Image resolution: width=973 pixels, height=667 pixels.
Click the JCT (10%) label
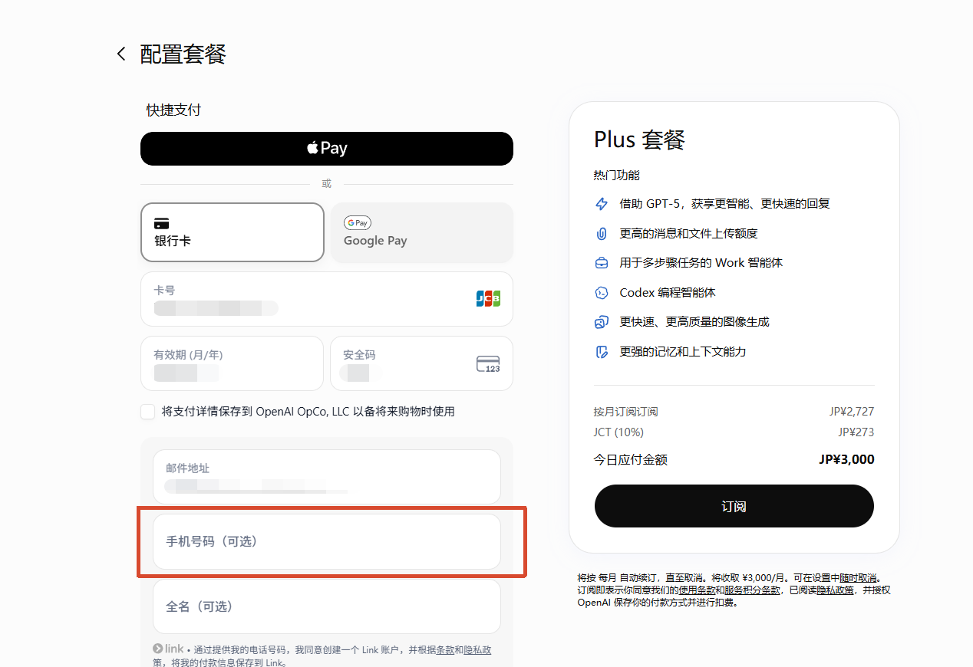coord(618,432)
